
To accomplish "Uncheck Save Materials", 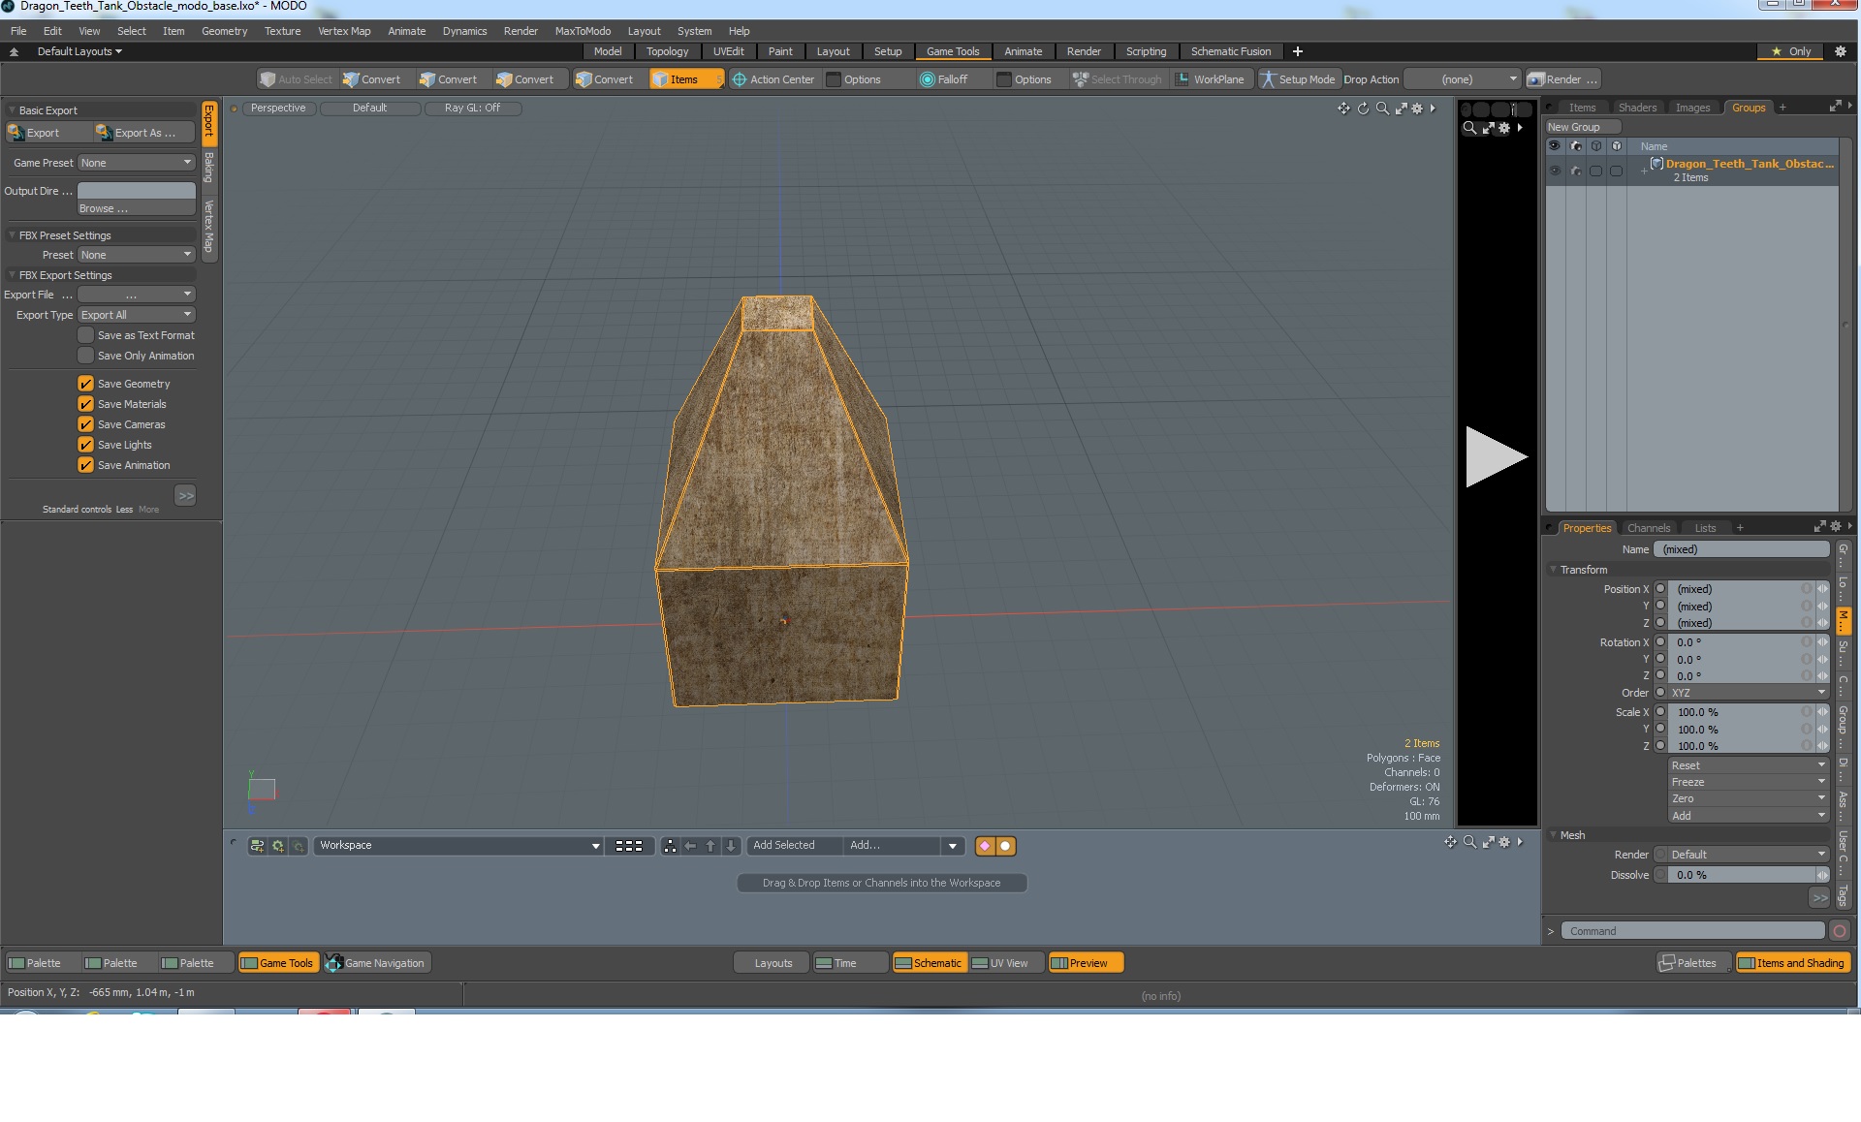I will tap(85, 404).
